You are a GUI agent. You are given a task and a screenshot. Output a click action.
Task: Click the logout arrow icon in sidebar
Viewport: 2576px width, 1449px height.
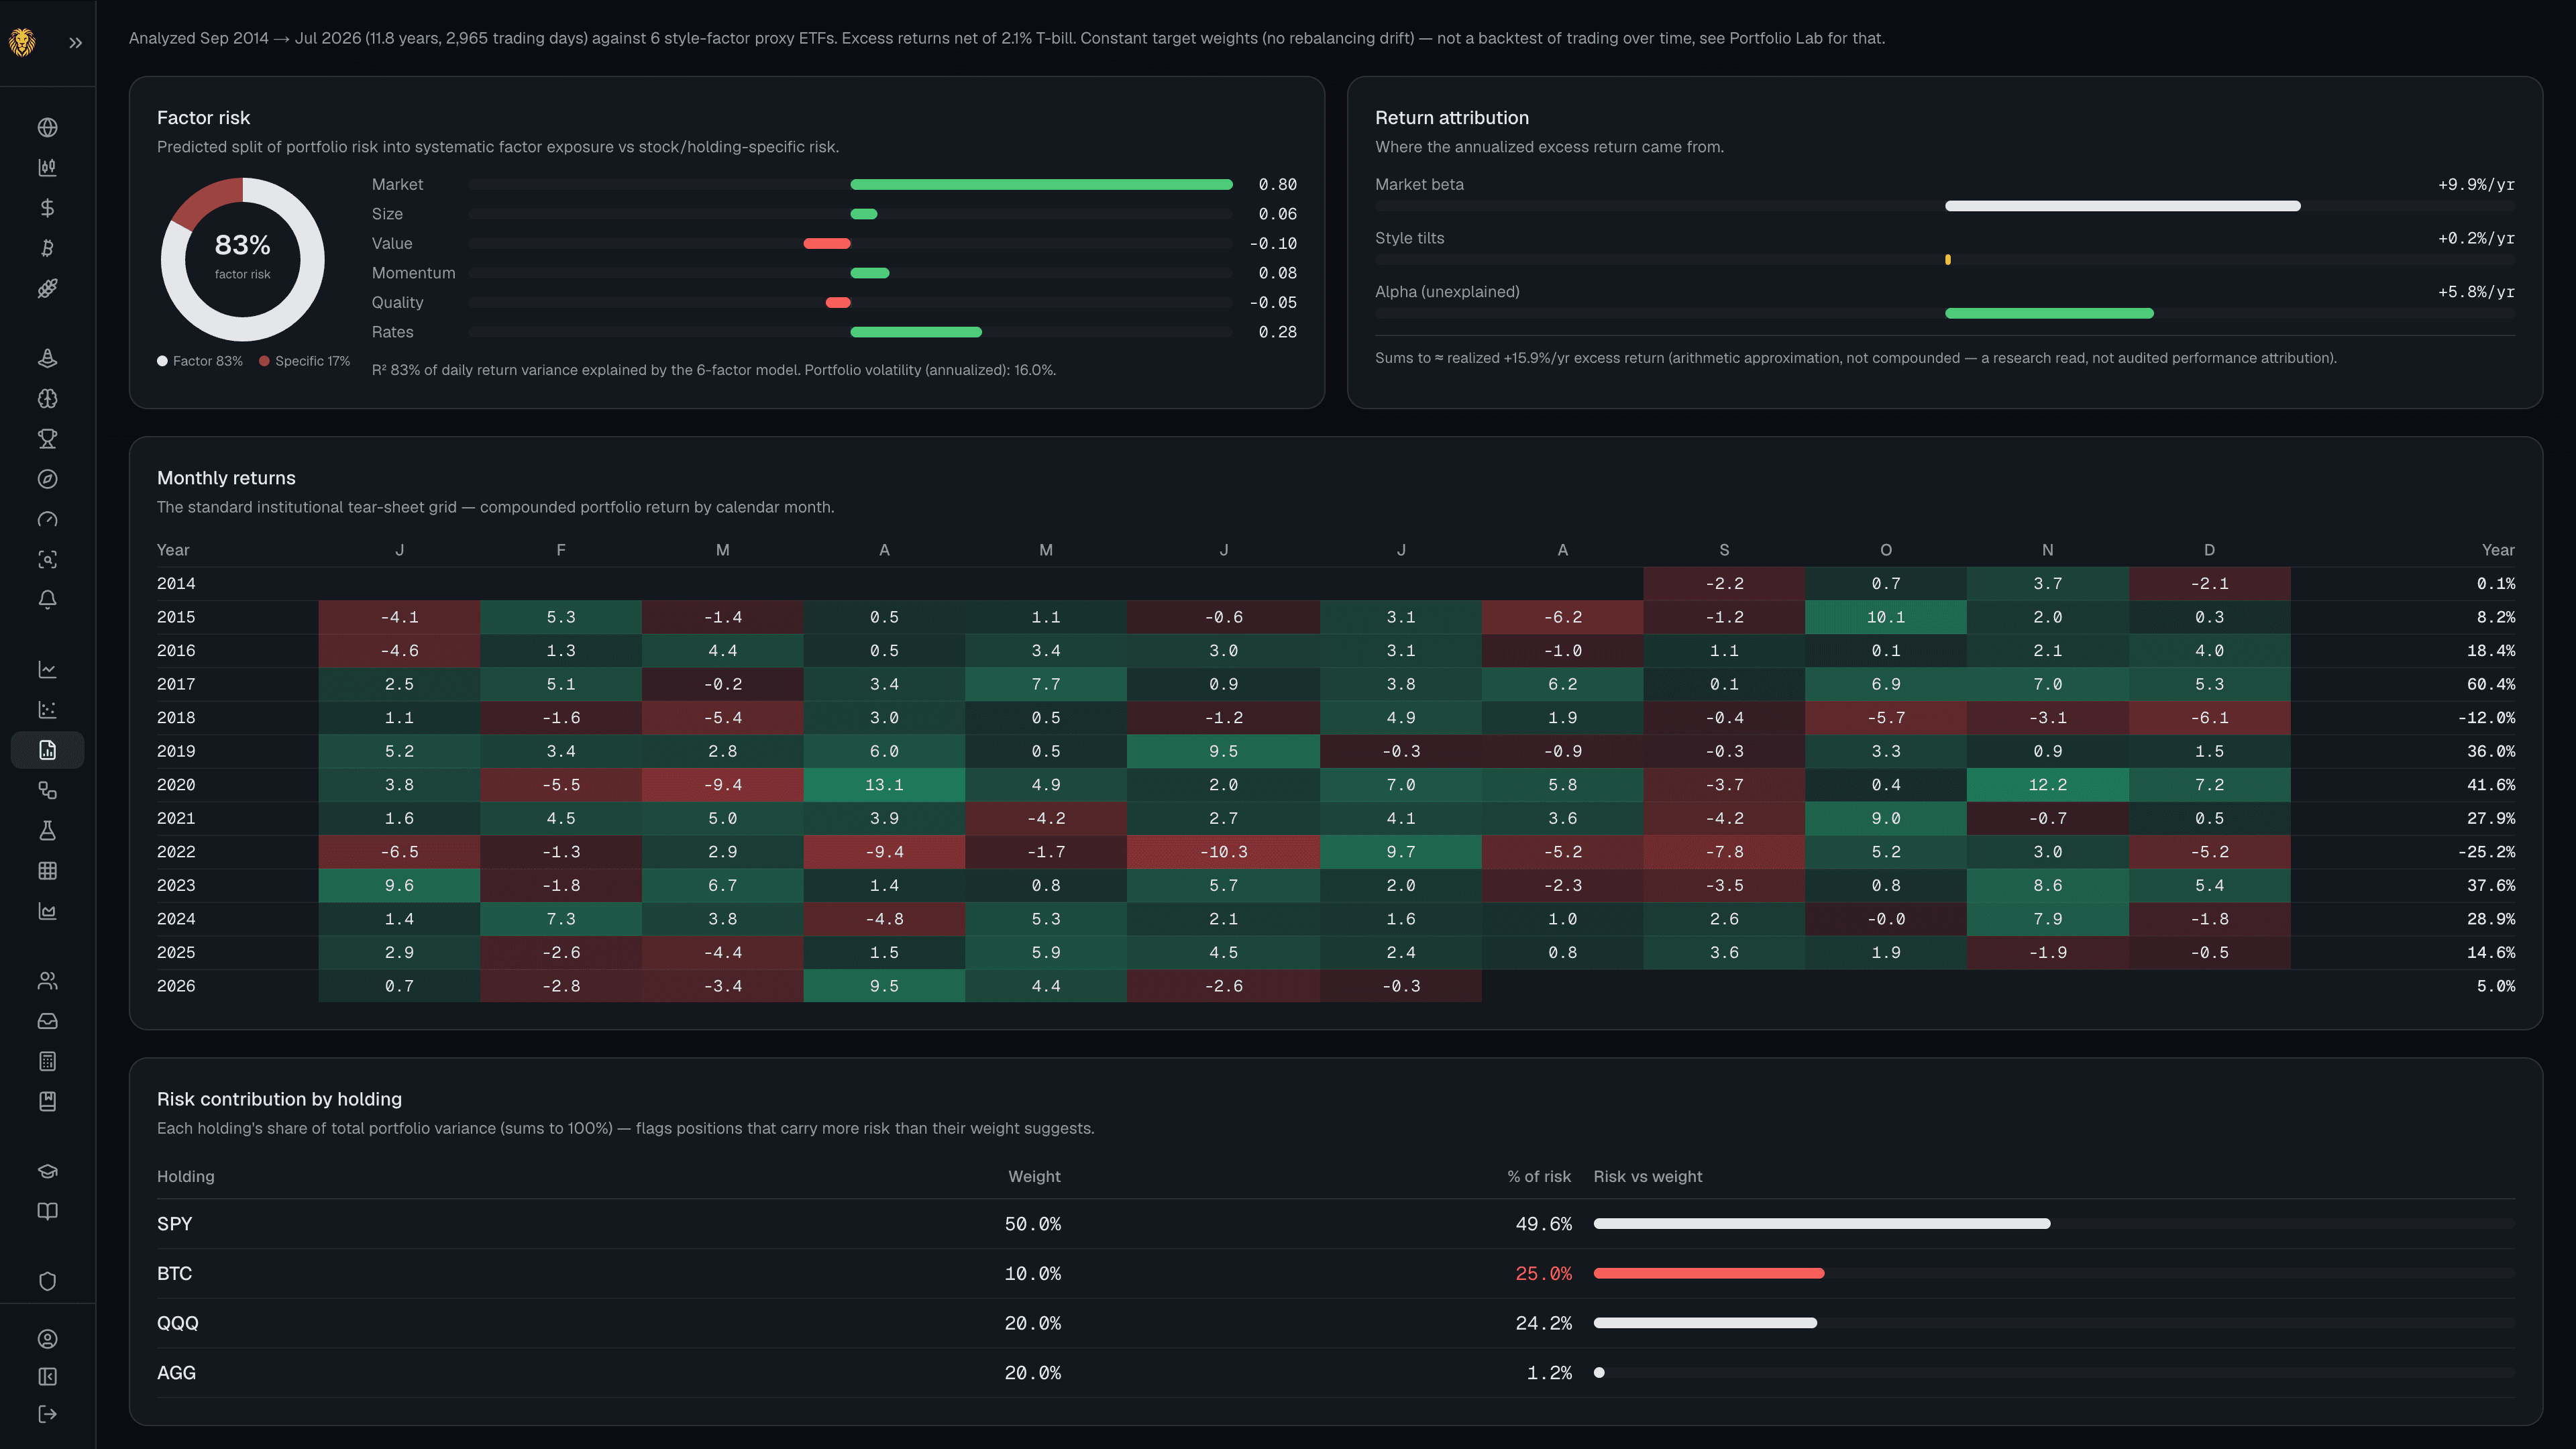tap(47, 1414)
